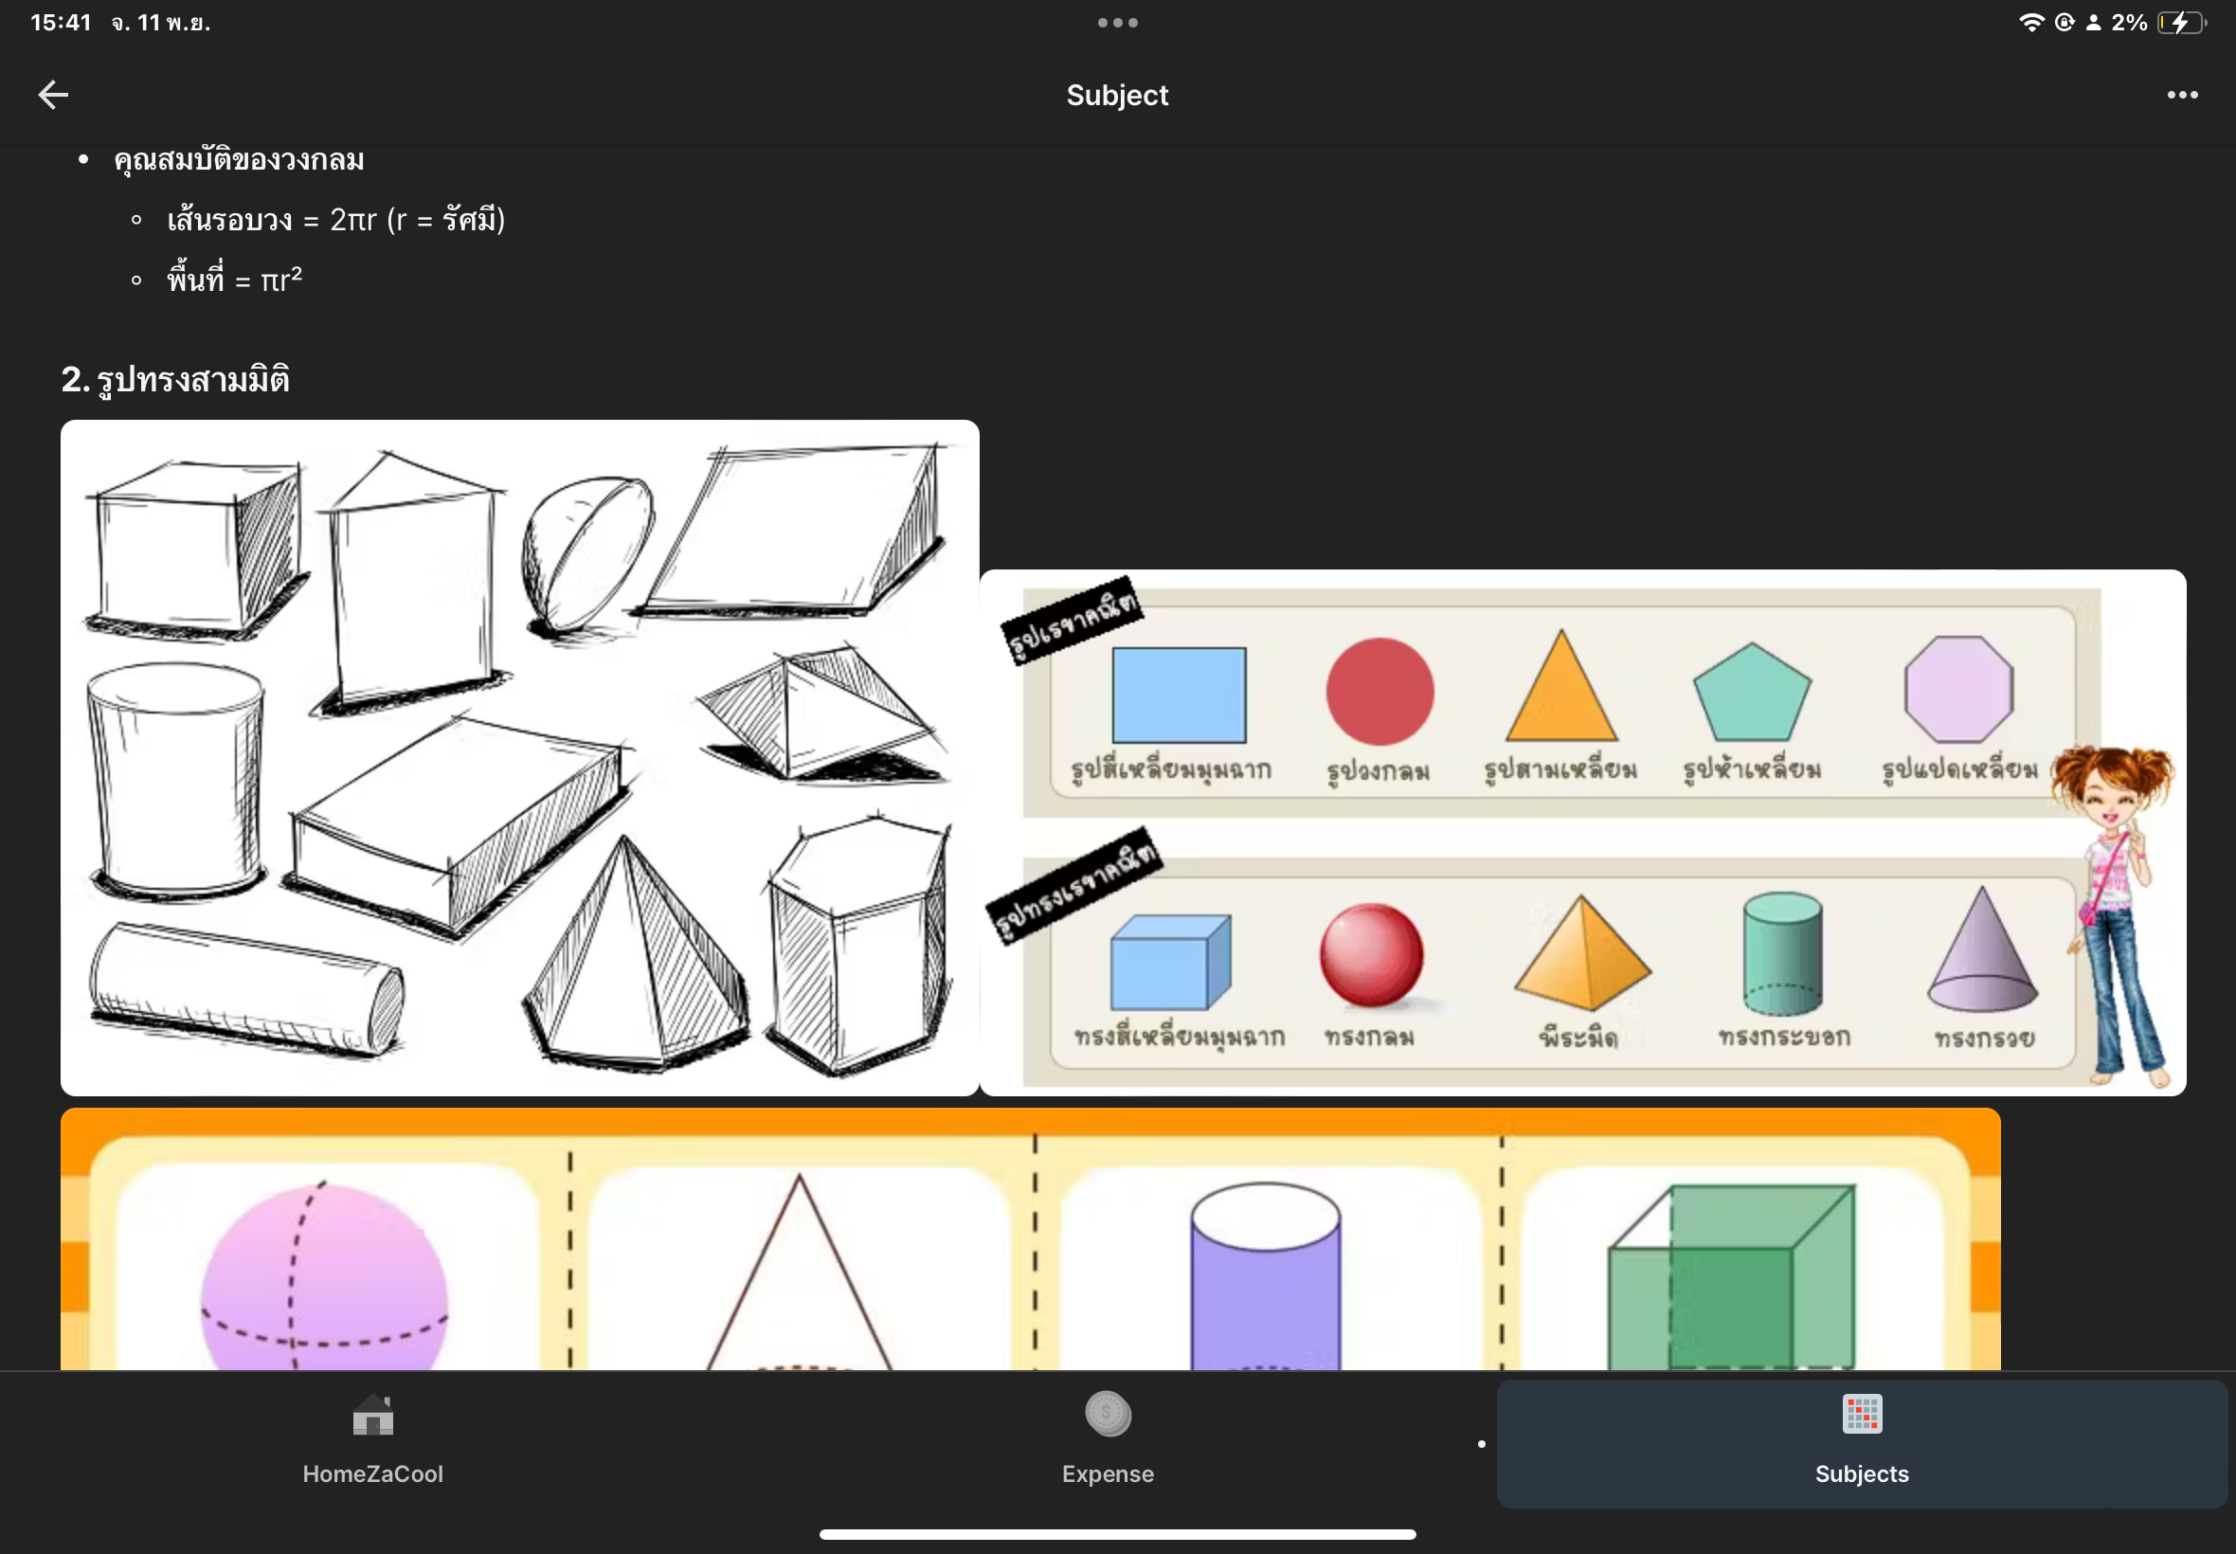Tap the battery charging icon

(x=2180, y=23)
